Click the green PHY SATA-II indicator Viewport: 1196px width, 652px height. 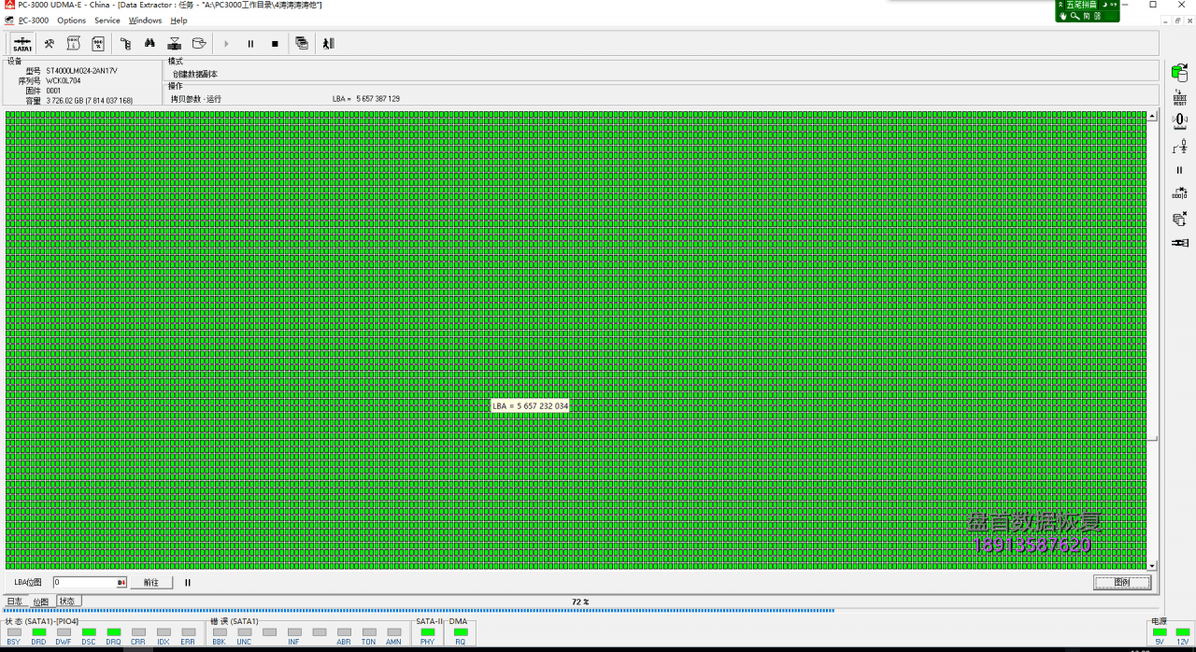coord(428,632)
